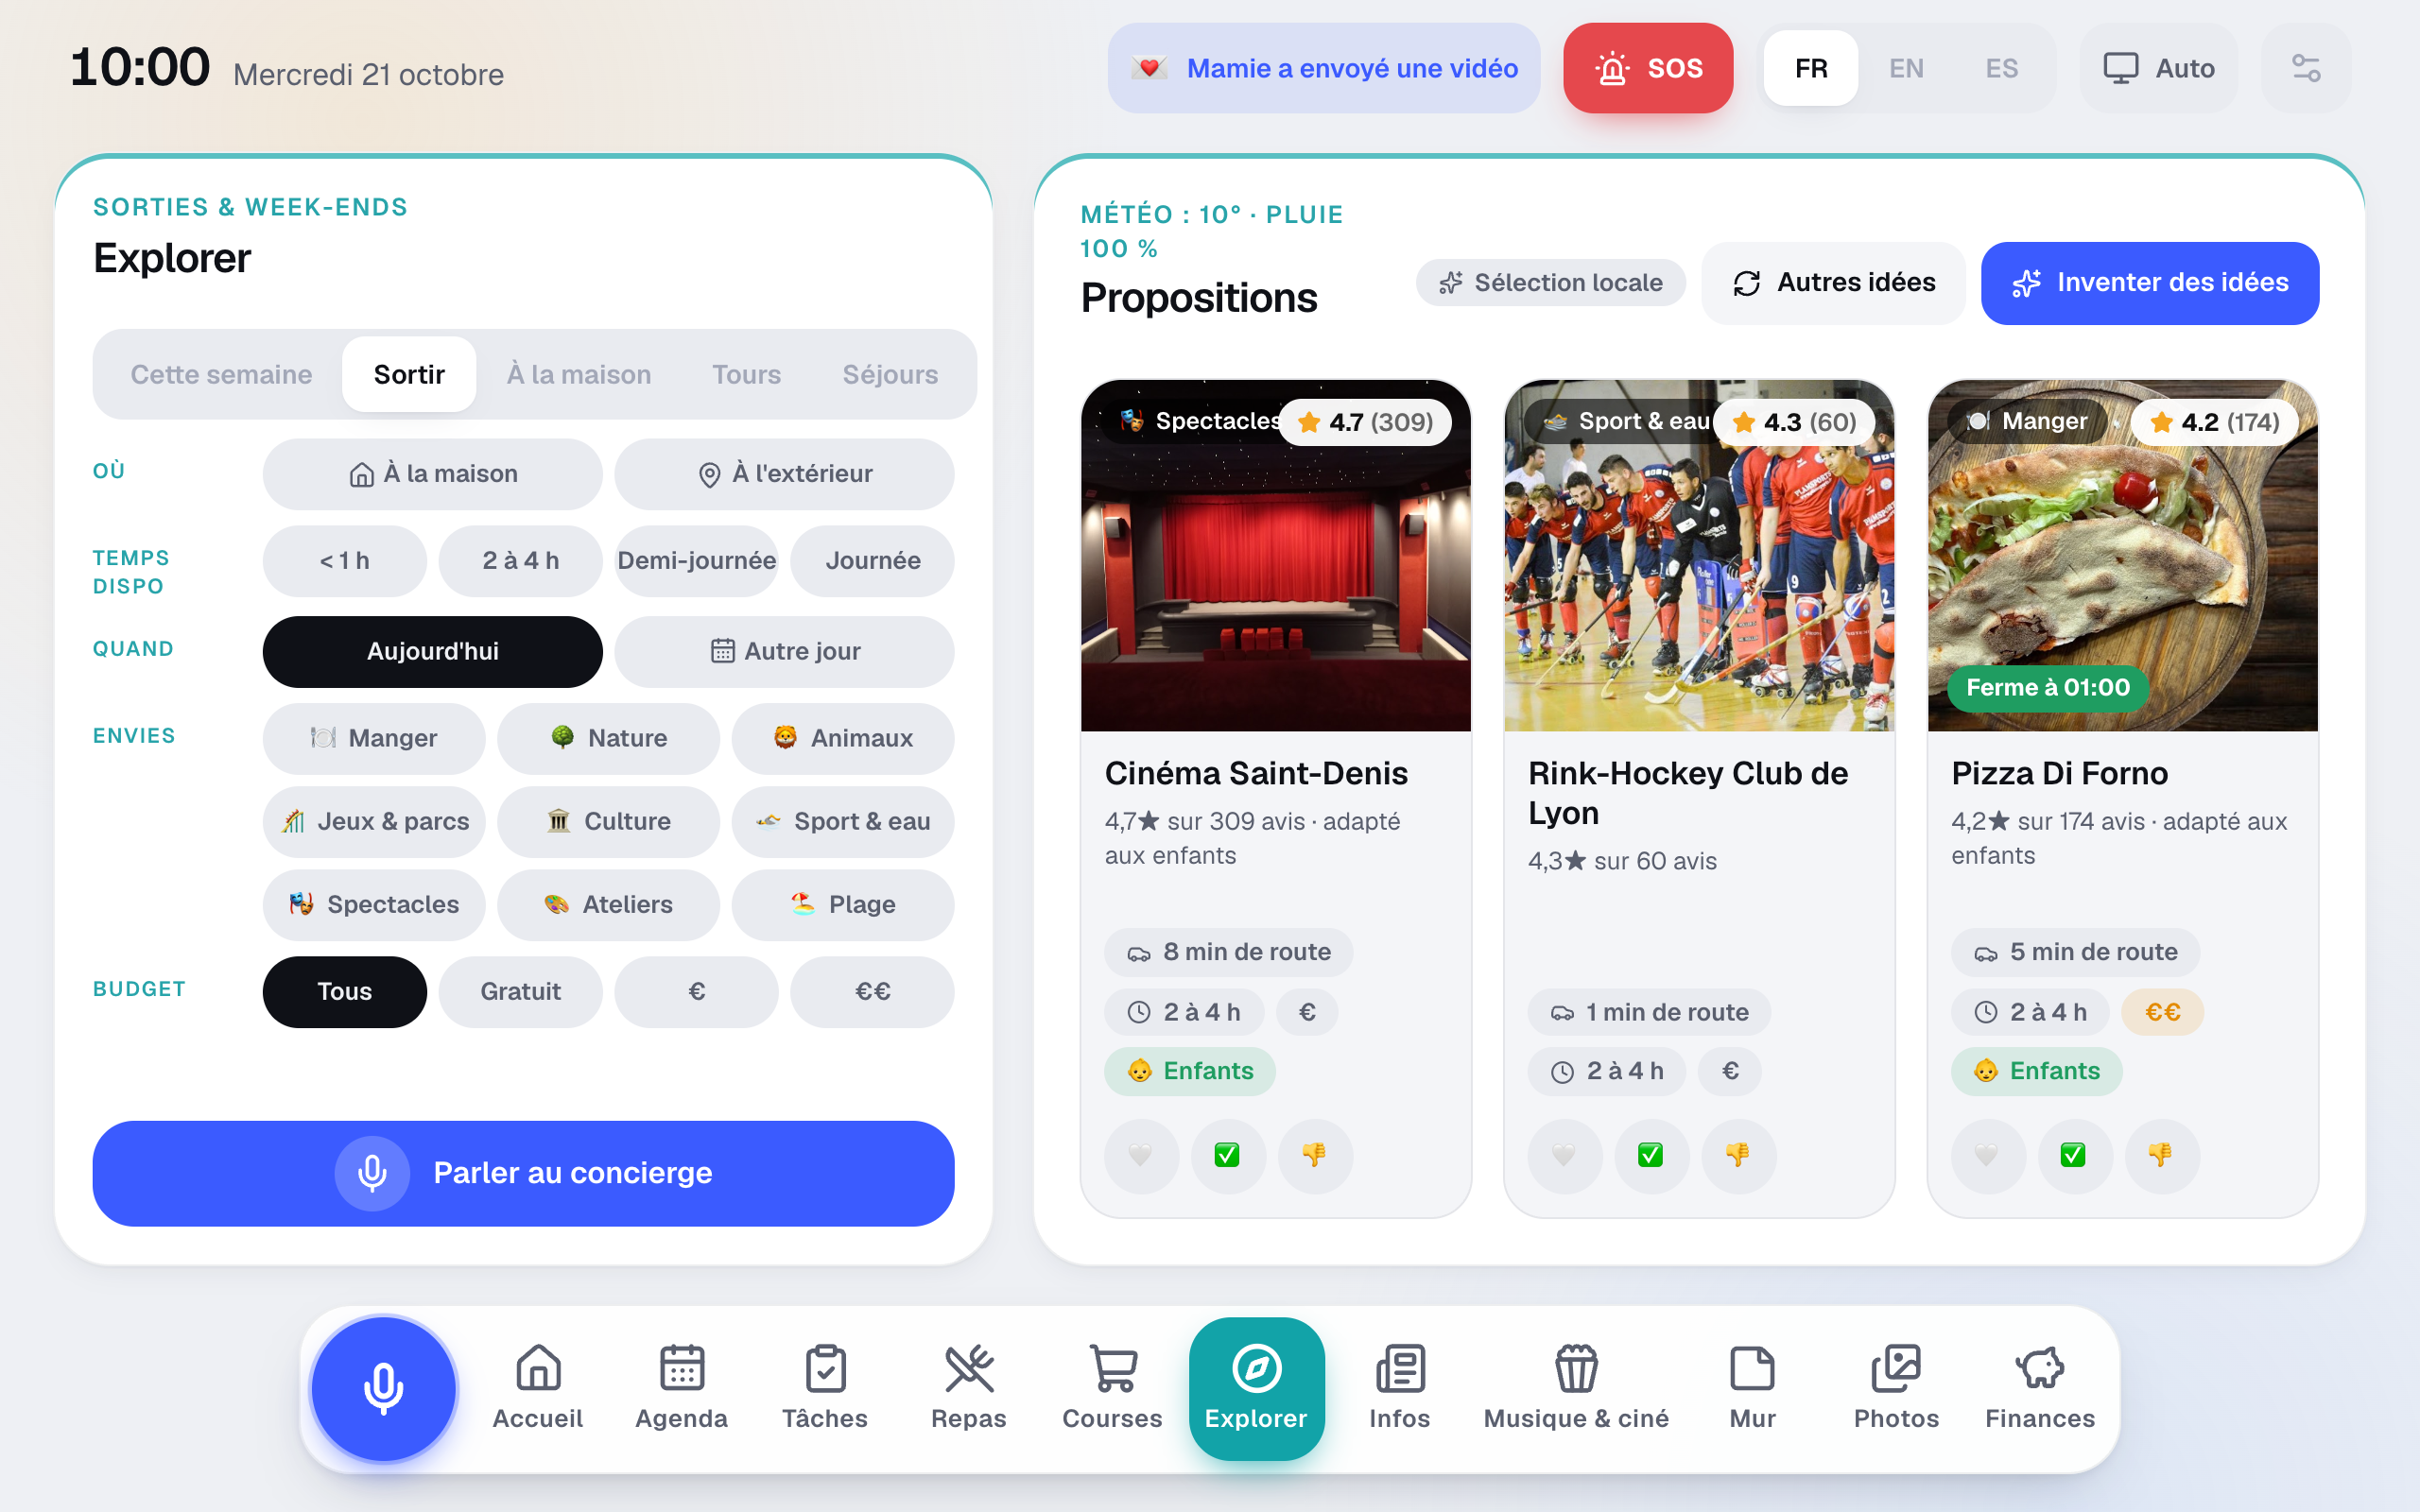Select À l'extérieur location filter
This screenshot has height=1512, width=2420.
(784, 473)
